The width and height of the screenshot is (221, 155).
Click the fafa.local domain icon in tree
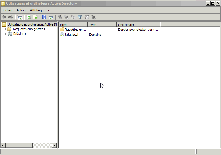(10, 34)
